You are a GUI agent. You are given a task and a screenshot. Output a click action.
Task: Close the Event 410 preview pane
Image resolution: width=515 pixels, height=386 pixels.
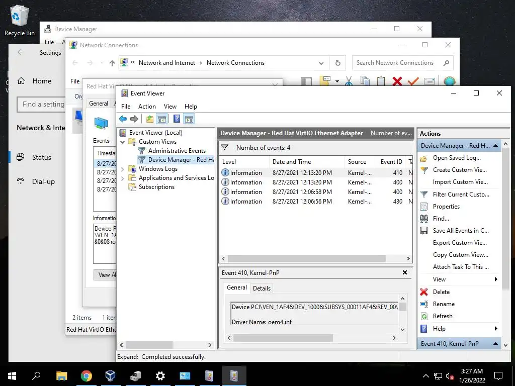(x=405, y=272)
